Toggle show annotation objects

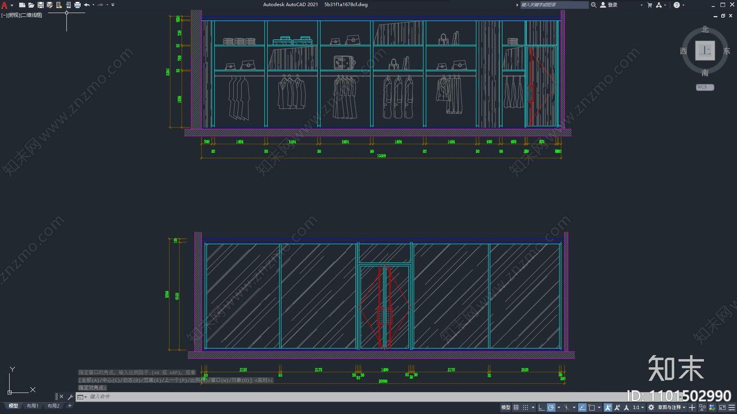point(608,407)
